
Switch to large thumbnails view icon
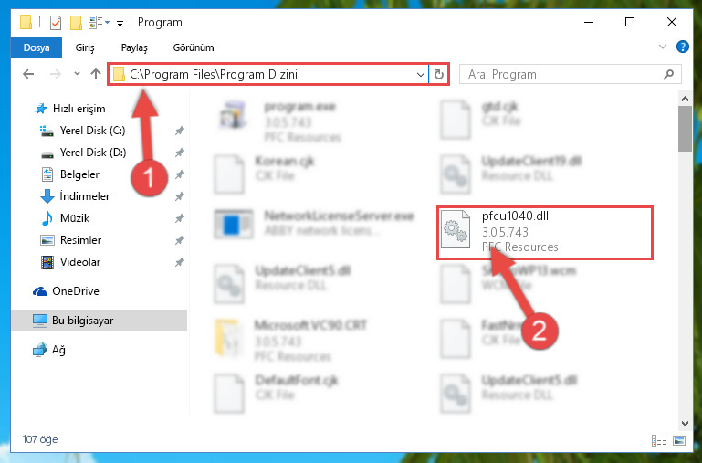678,440
